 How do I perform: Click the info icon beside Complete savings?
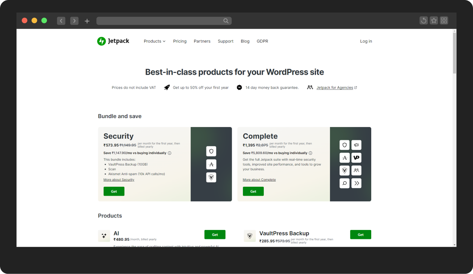point(310,153)
